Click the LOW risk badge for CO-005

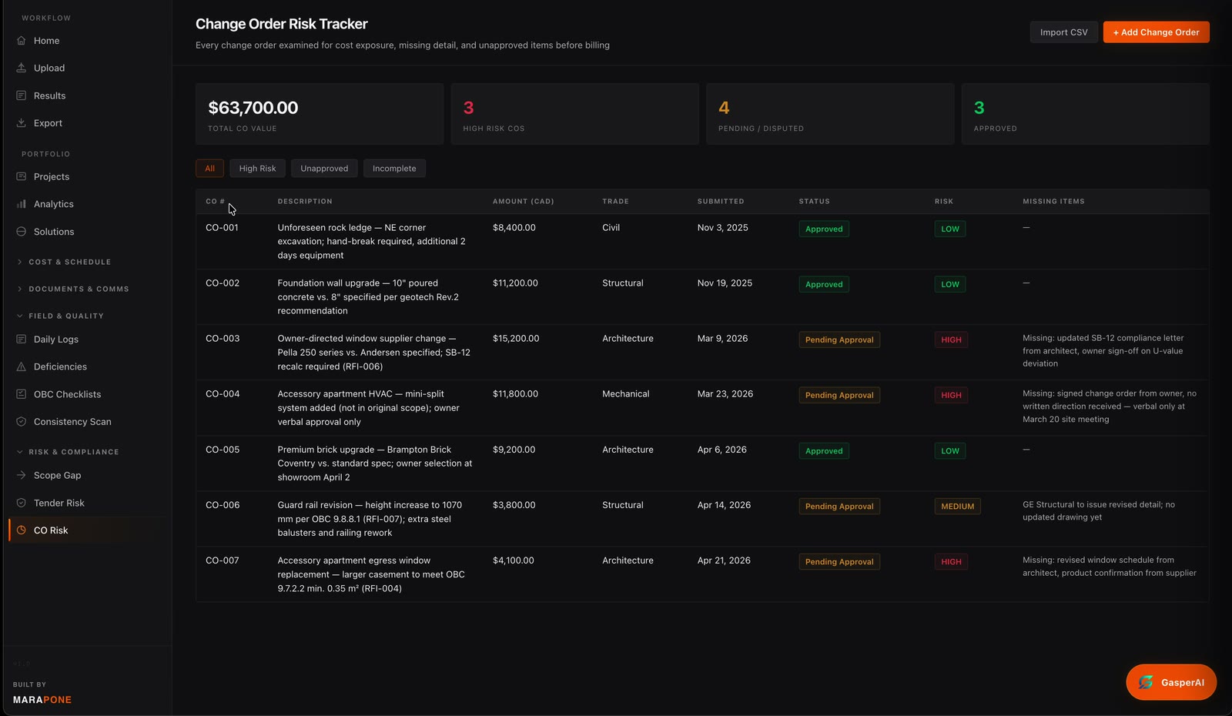click(x=950, y=450)
